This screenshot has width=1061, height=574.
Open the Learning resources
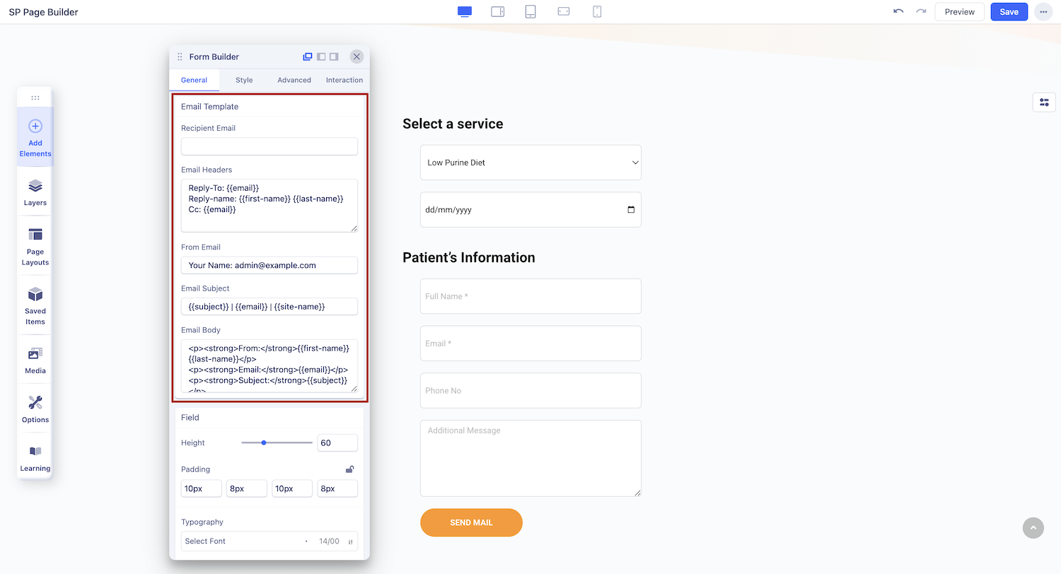35,457
